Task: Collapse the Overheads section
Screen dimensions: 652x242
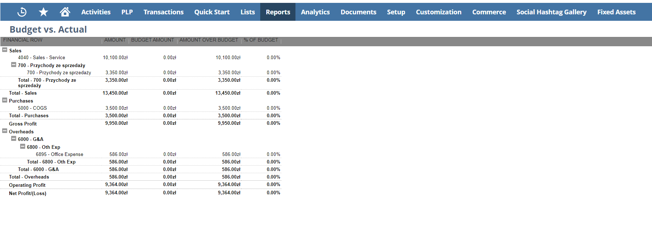Action: 5,131
